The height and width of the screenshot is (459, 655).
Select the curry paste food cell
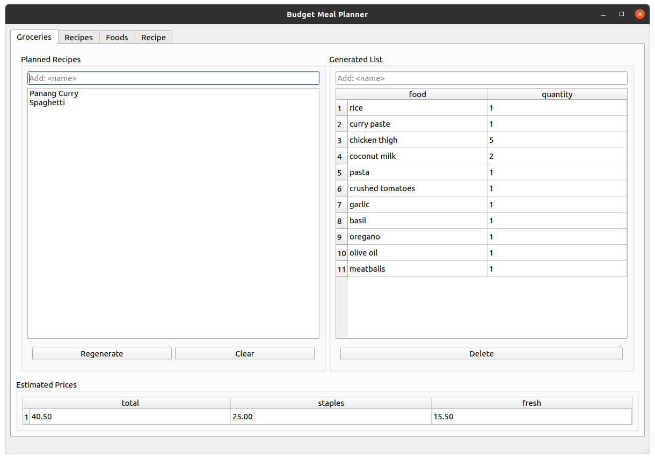417,124
